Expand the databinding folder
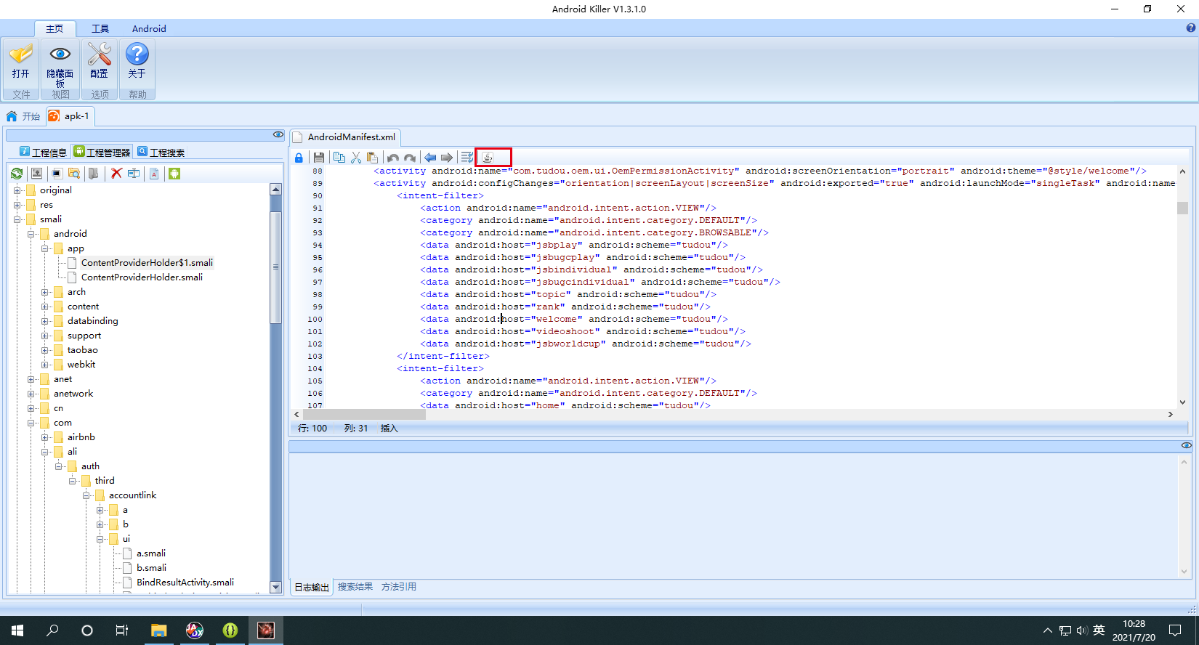This screenshot has width=1199, height=645. pyautogui.click(x=44, y=321)
